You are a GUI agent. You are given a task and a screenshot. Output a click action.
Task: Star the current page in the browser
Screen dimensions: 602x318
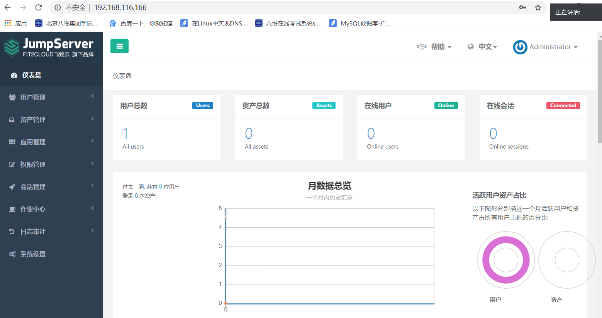tap(538, 7)
